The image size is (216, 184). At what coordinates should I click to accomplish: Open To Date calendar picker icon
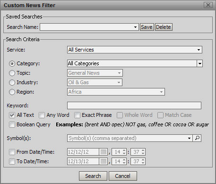coord(104,161)
